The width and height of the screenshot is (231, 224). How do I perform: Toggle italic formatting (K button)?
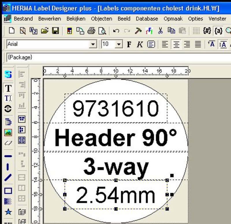140,44
